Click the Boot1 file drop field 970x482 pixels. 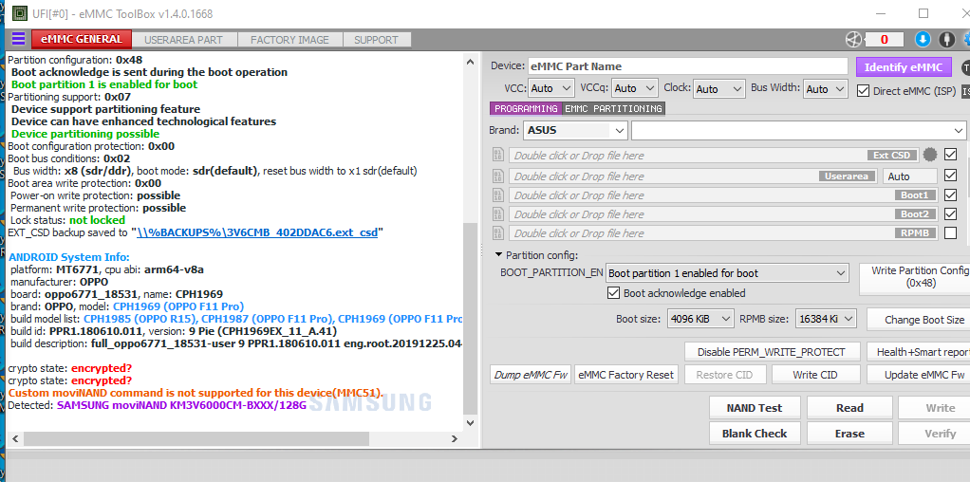tap(722, 195)
